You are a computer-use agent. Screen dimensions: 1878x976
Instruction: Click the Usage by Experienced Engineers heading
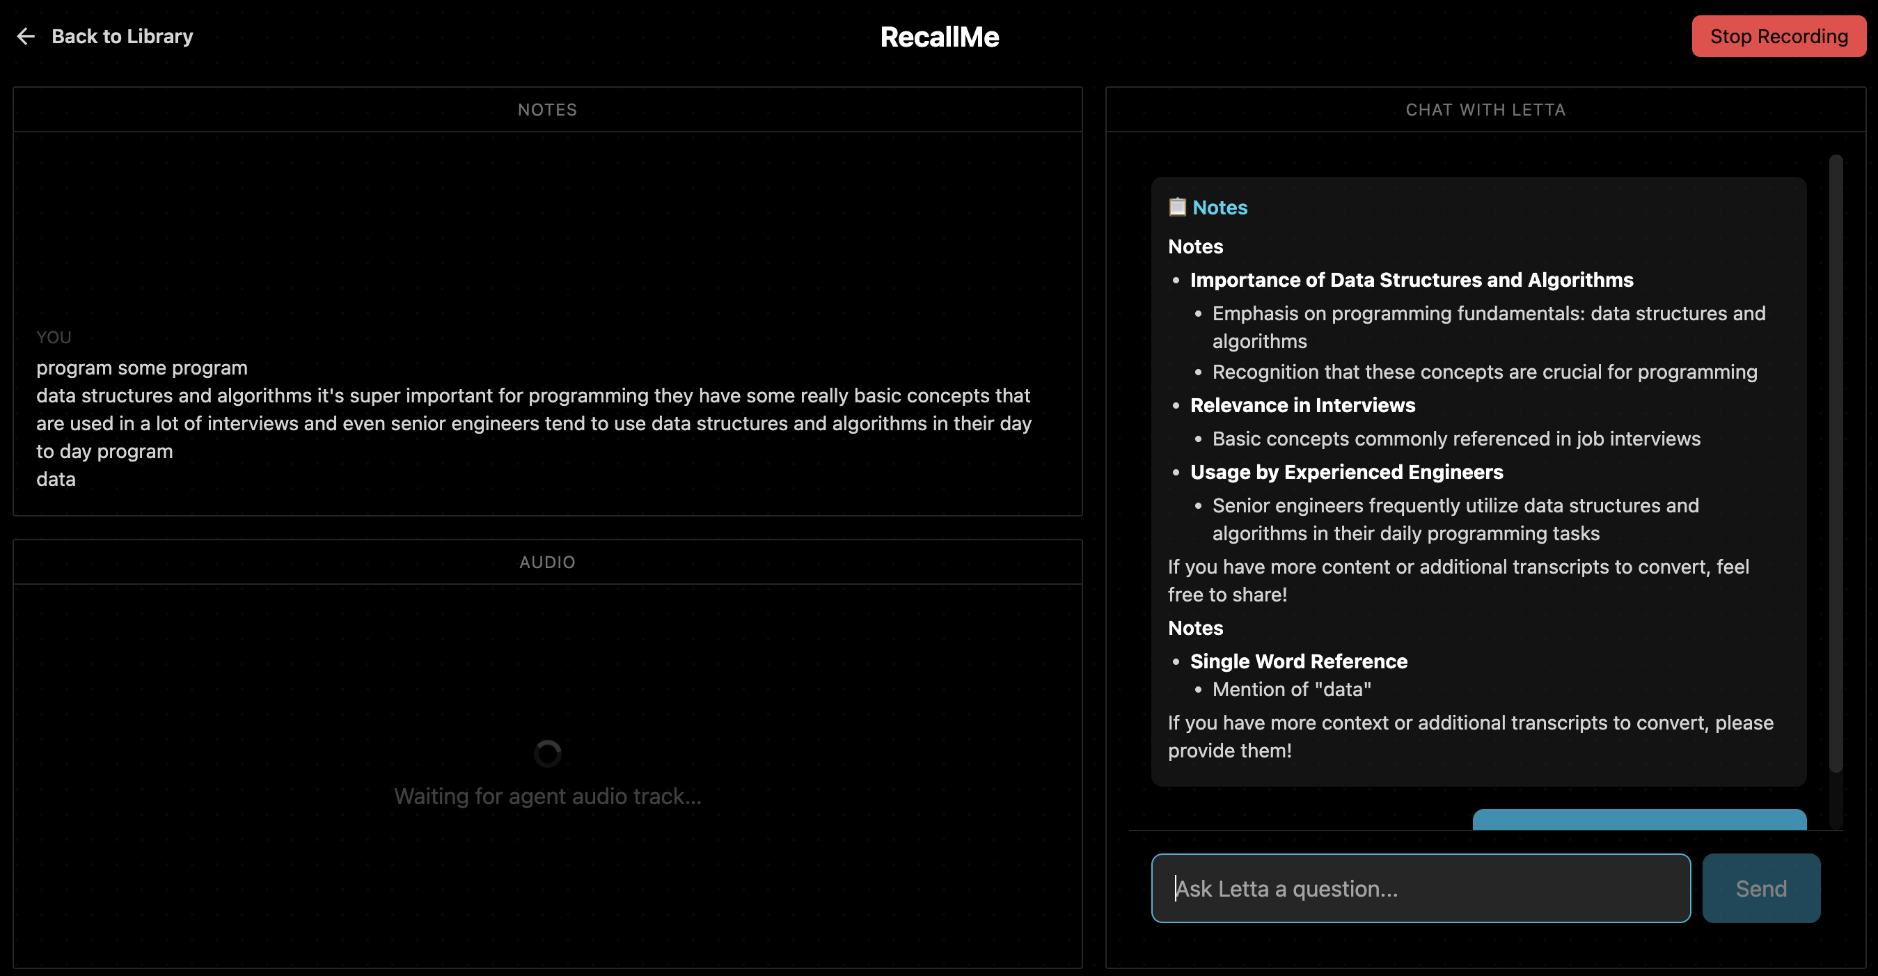pyautogui.click(x=1346, y=472)
